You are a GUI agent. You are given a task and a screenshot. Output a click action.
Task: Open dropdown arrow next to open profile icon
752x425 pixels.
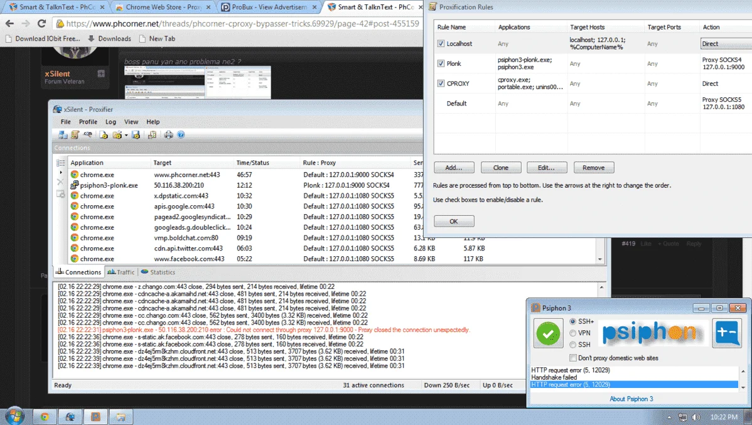point(126,135)
